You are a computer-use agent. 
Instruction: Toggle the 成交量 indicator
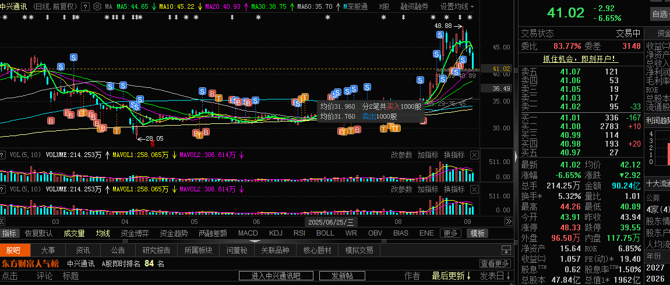75,233
